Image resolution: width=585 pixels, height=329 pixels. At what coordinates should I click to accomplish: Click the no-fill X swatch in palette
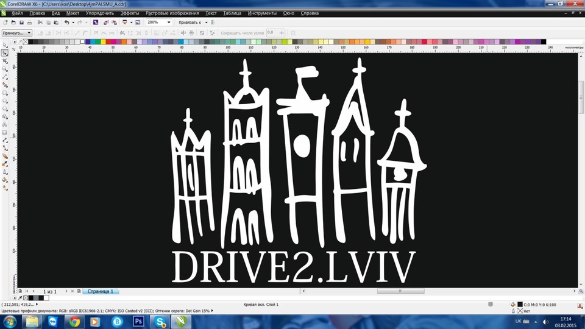pos(26,42)
